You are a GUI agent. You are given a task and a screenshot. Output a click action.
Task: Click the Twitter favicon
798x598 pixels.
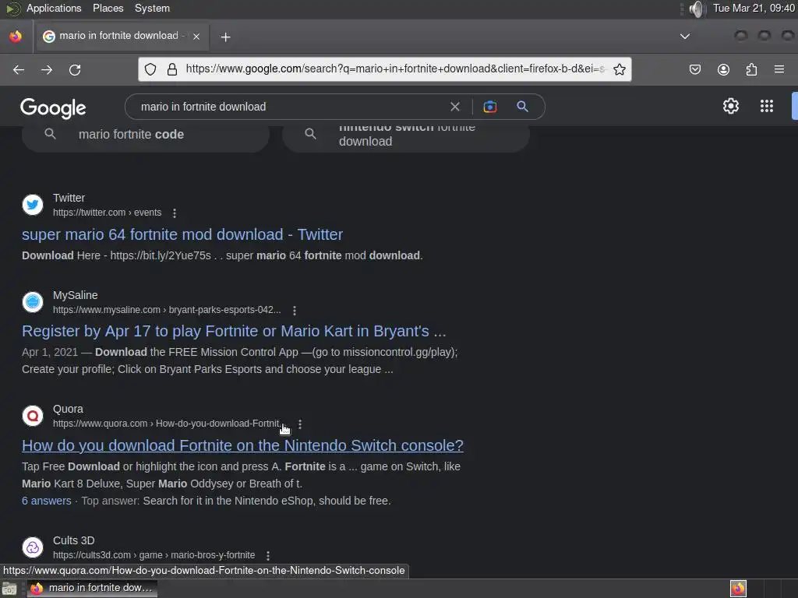[x=33, y=205]
